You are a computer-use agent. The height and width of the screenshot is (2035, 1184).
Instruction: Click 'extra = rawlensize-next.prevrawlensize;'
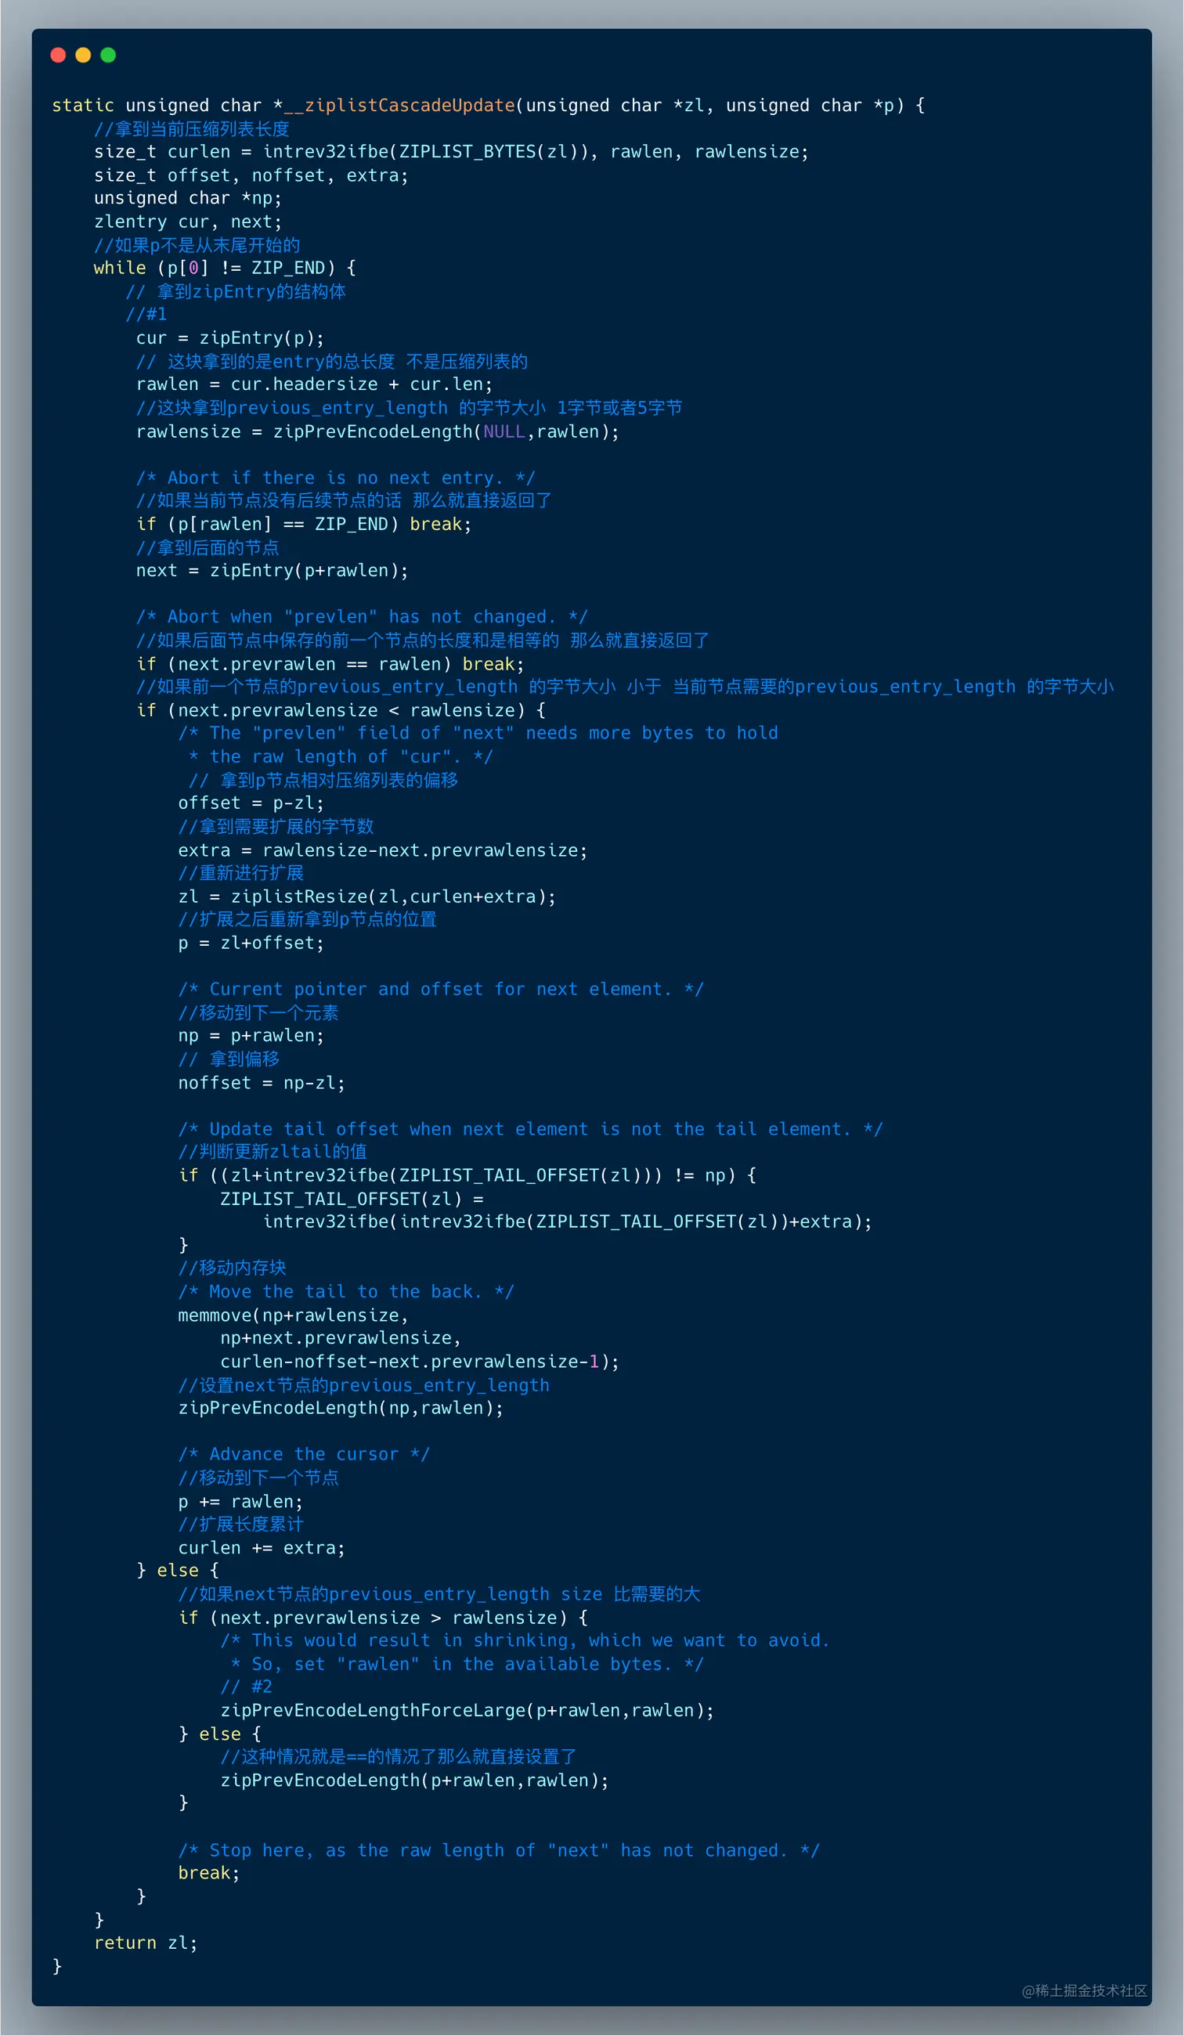point(383,850)
